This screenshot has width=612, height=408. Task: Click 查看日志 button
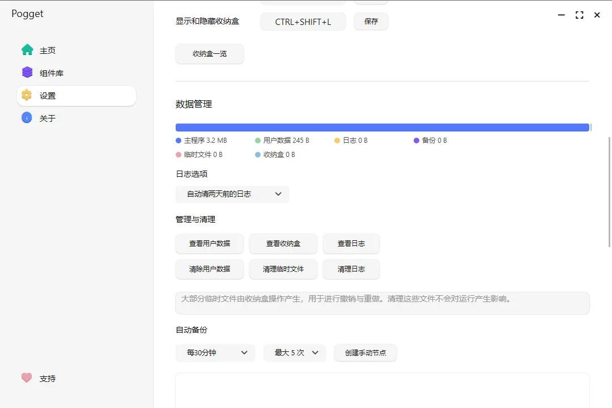(x=351, y=244)
